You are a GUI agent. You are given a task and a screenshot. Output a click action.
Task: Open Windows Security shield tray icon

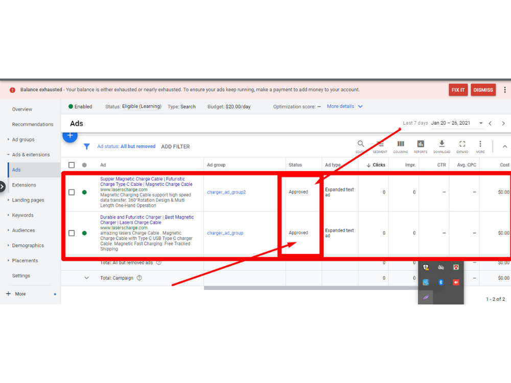coord(426,268)
